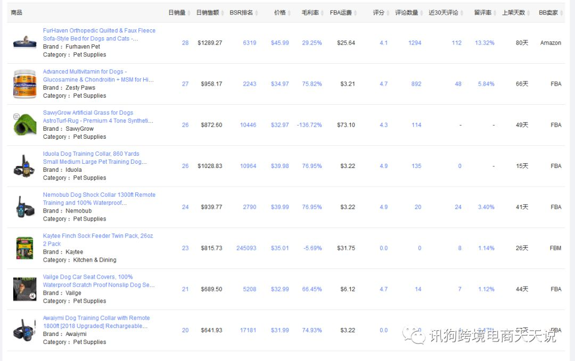Click BSR rank 2790 for Nemobub collar
This screenshot has height=361, width=575.
[249, 207]
